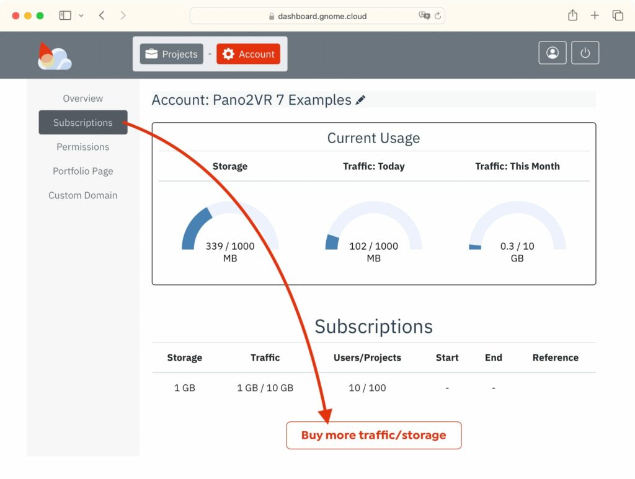Screen dimensions: 635x479
Task: Click the dashboard.gnome.cloud address bar
Action: 317,15
